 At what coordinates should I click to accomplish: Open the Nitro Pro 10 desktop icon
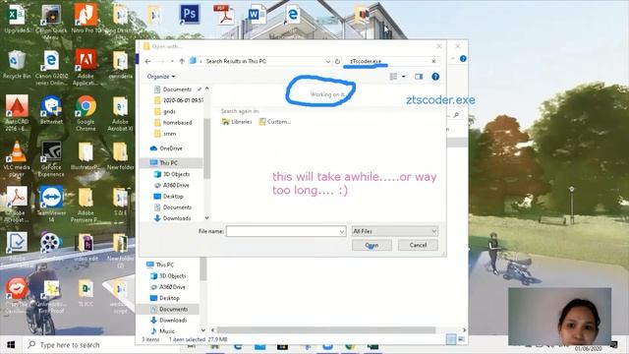[x=86, y=19]
